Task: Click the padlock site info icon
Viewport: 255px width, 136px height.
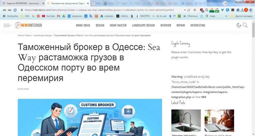Action: pyautogui.click(x=22, y=10)
